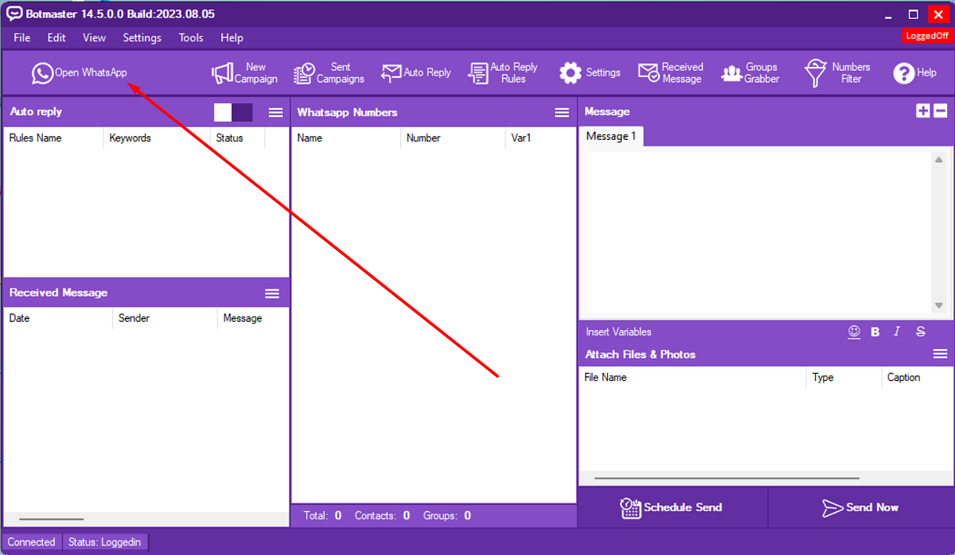This screenshot has width=955, height=555.
Task: Open Auto Reply Rules
Action: click(x=502, y=72)
